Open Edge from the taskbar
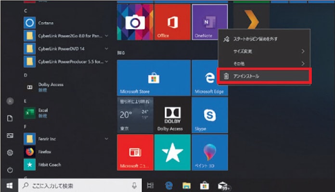 tap(169, 186)
